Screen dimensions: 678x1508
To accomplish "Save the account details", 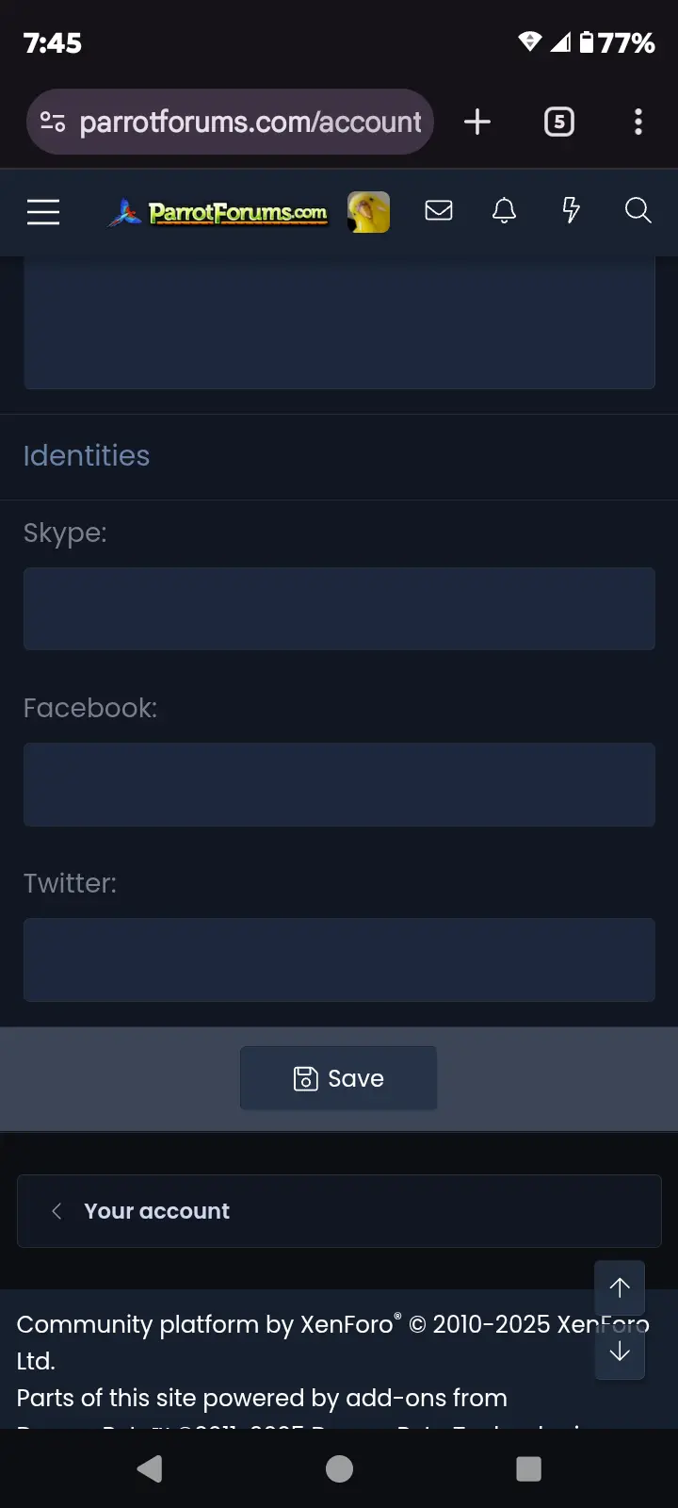I will (338, 1078).
